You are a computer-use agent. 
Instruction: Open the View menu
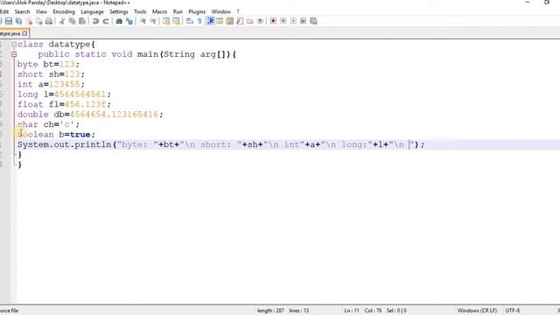click(x=41, y=11)
